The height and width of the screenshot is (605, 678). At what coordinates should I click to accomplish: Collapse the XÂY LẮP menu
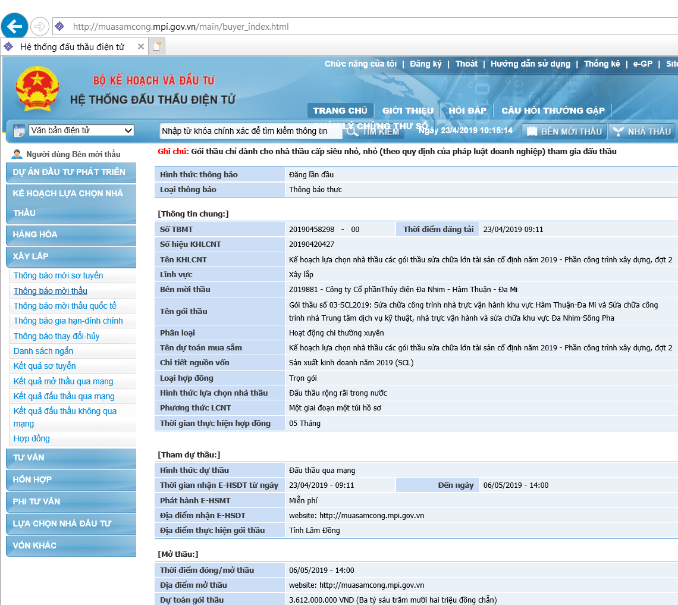(71, 256)
